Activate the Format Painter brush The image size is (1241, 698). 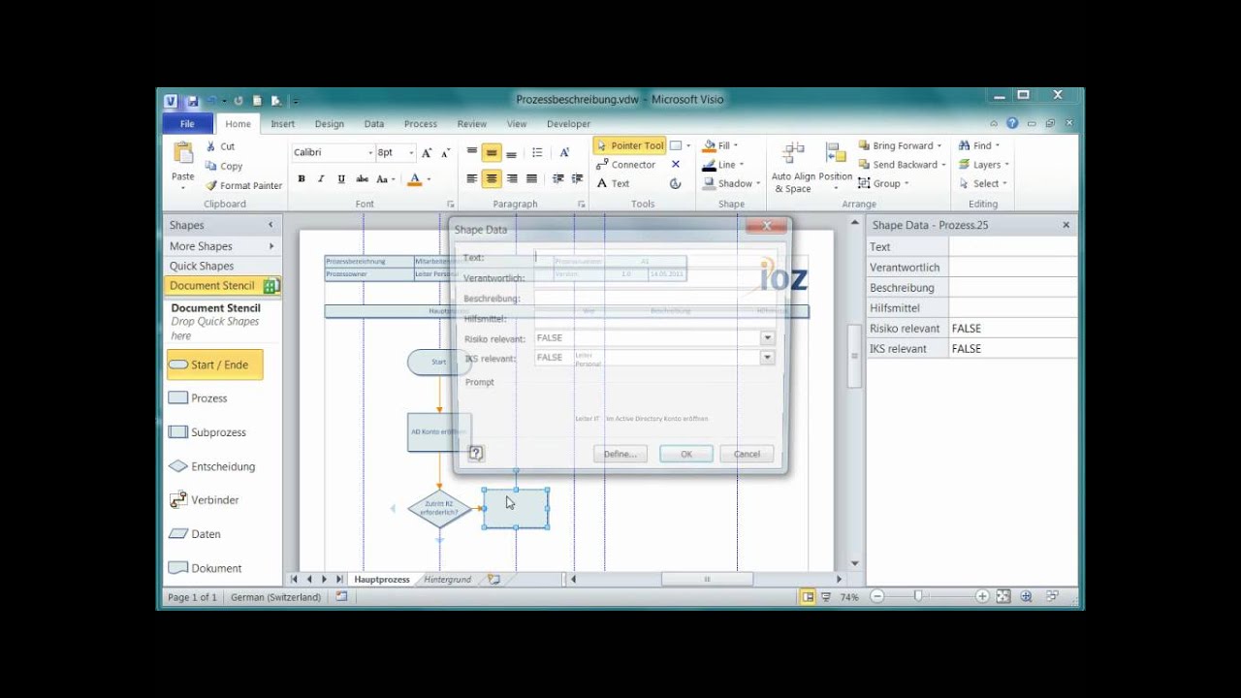(243, 185)
